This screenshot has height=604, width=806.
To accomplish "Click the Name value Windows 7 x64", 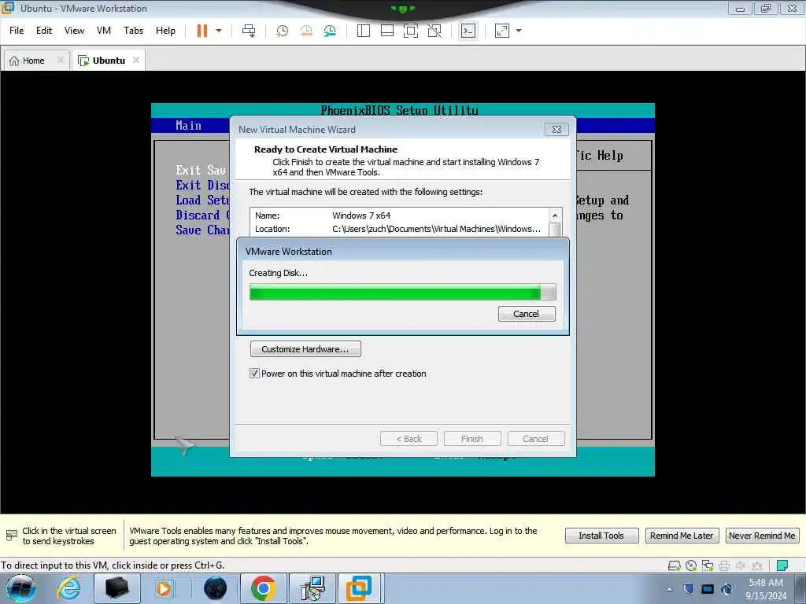I will click(x=361, y=215).
